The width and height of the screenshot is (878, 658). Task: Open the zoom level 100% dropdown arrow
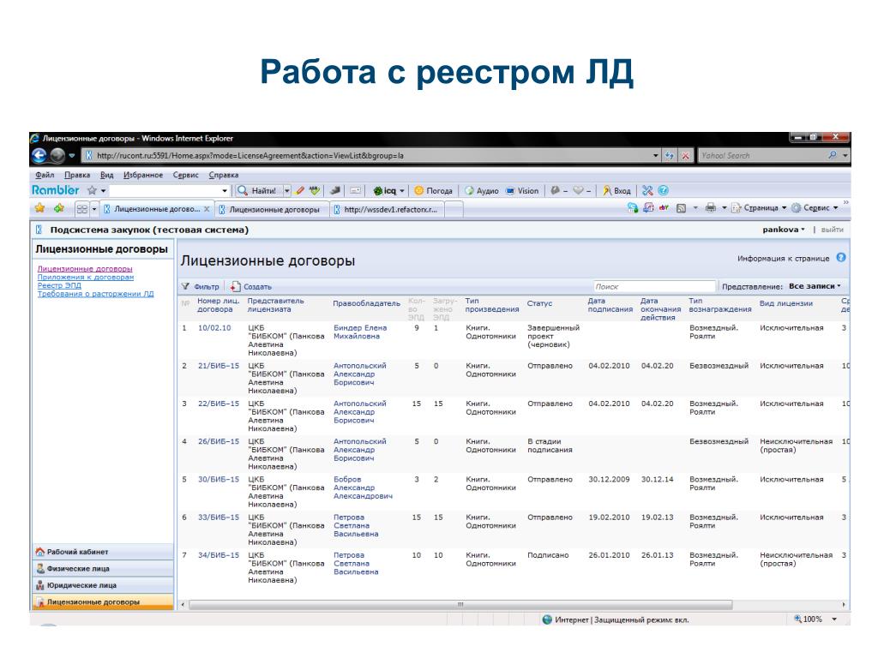(834, 619)
